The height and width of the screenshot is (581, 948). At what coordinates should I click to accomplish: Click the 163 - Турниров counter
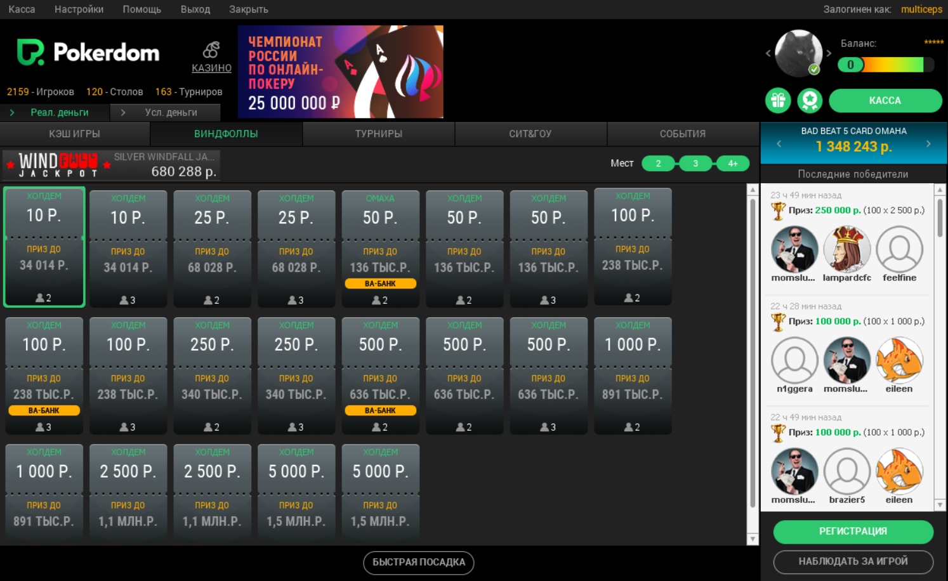pyautogui.click(x=189, y=92)
